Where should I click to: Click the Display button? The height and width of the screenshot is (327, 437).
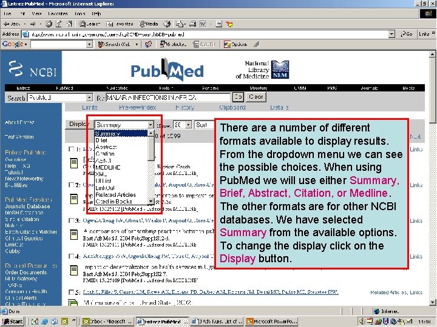pyautogui.click(x=79, y=124)
